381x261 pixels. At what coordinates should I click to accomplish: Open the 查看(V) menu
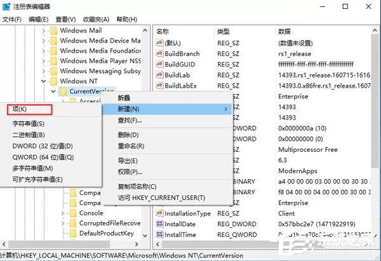tap(65, 19)
